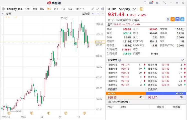
Task: Click the blue 50.00% ask ratio bar
Action: 166,93
